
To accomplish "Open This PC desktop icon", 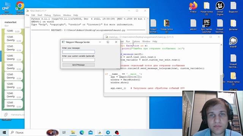I will pos(6,8).
